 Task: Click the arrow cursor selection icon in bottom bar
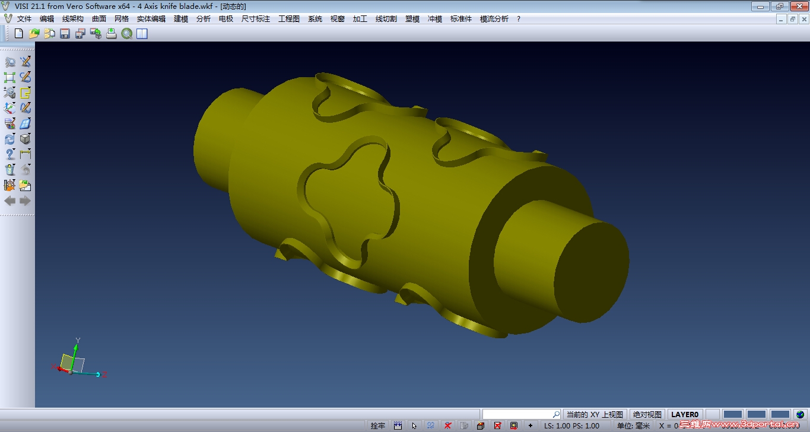coord(415,425)
